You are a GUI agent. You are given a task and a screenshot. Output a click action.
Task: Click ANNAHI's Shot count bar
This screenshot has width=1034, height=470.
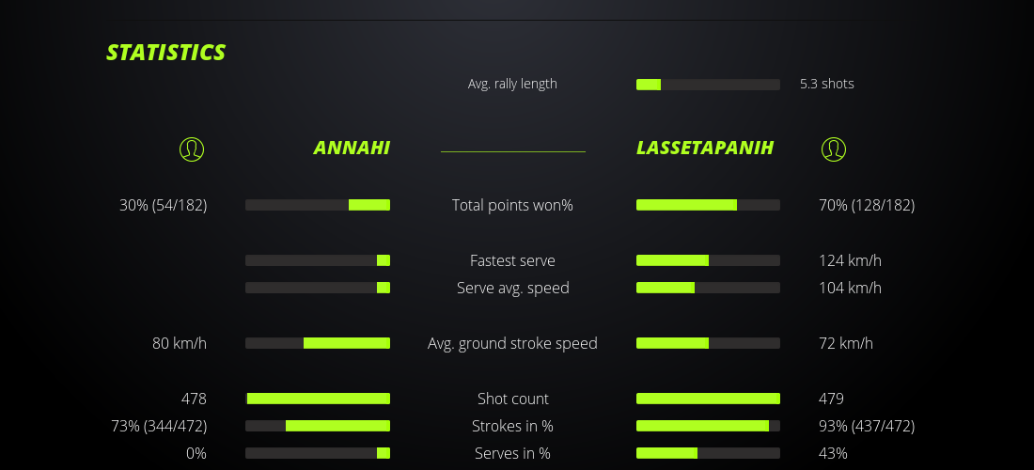[318, 399]
